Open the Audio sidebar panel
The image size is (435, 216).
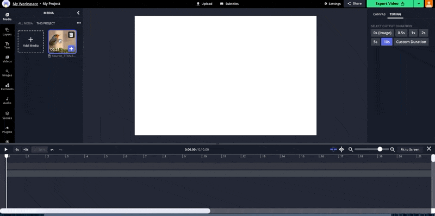[x=7, y=100]
